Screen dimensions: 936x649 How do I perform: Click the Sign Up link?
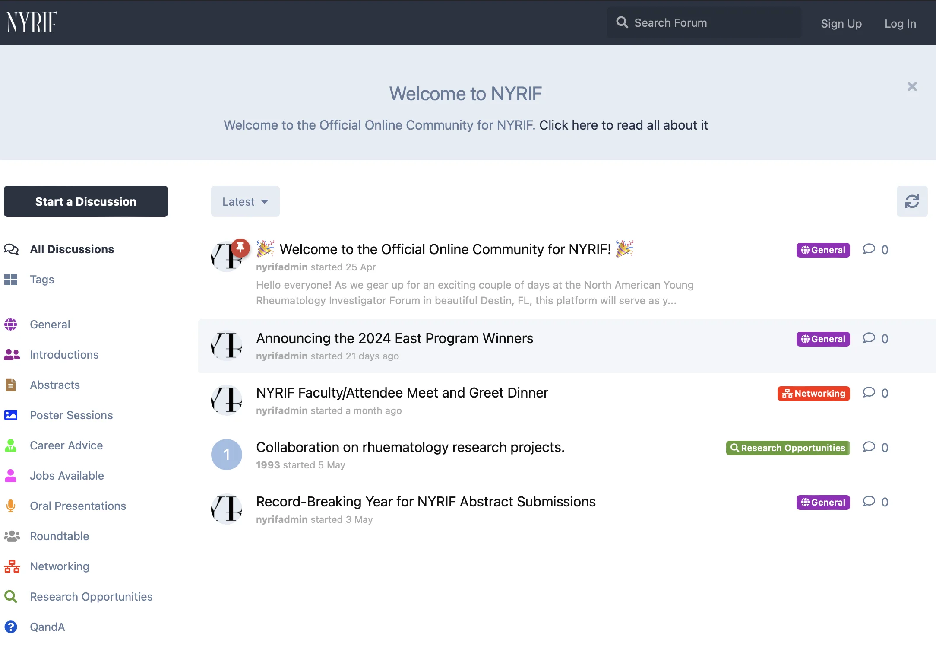coord(841,23)
